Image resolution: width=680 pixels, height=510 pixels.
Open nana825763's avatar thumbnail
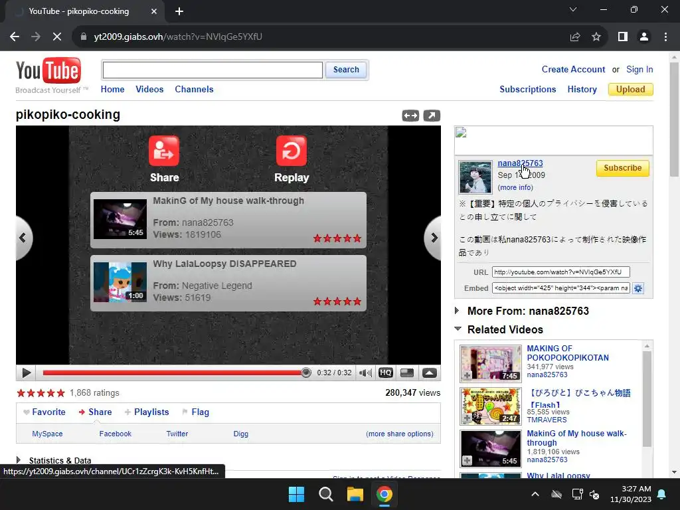(x=475, y=177)
